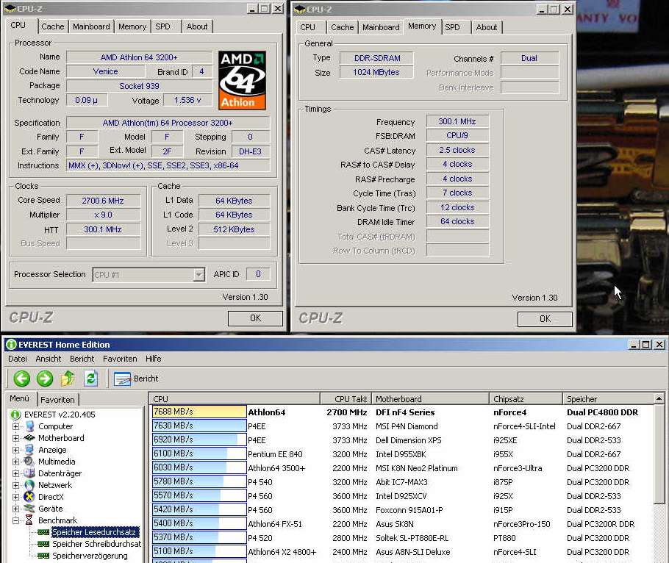The height and width of the screenshot is (563, 669).
Task: Click left CPU-Z window title icon
Action: coord(10,9)
